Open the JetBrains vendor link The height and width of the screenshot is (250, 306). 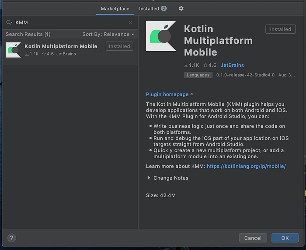(232, 65)
